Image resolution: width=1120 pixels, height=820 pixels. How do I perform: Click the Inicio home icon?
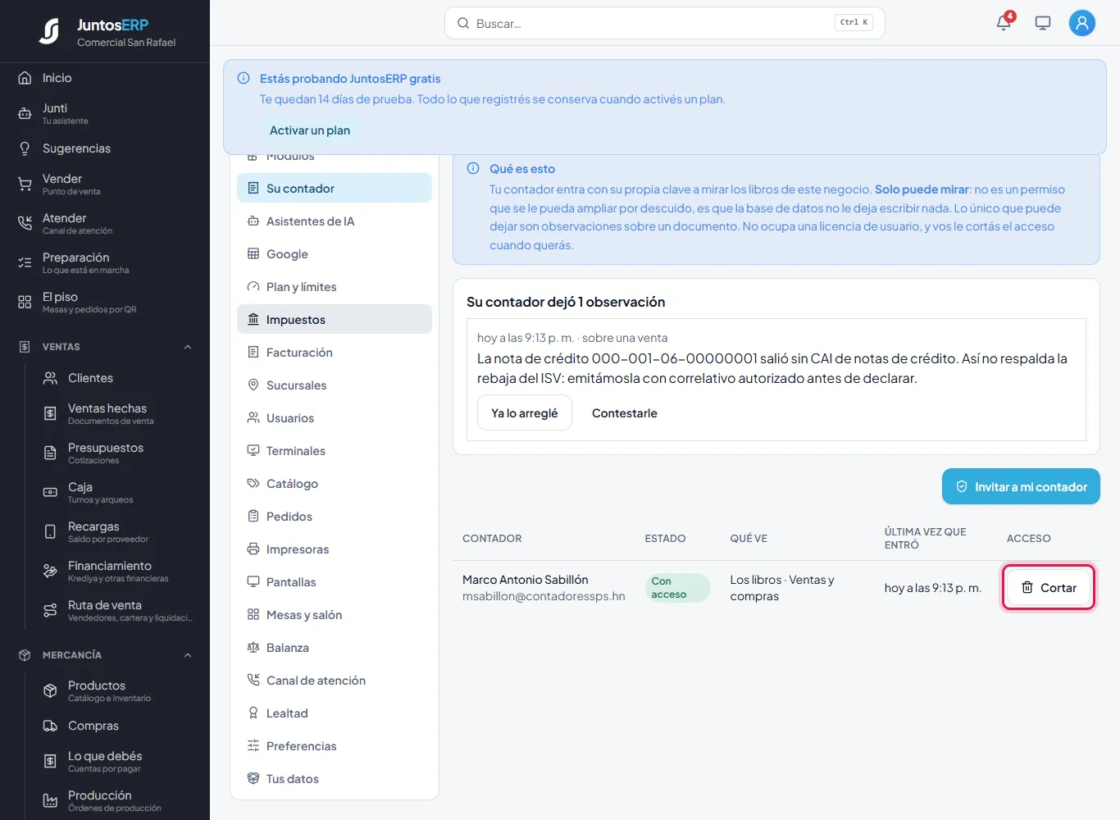(25, 78)
